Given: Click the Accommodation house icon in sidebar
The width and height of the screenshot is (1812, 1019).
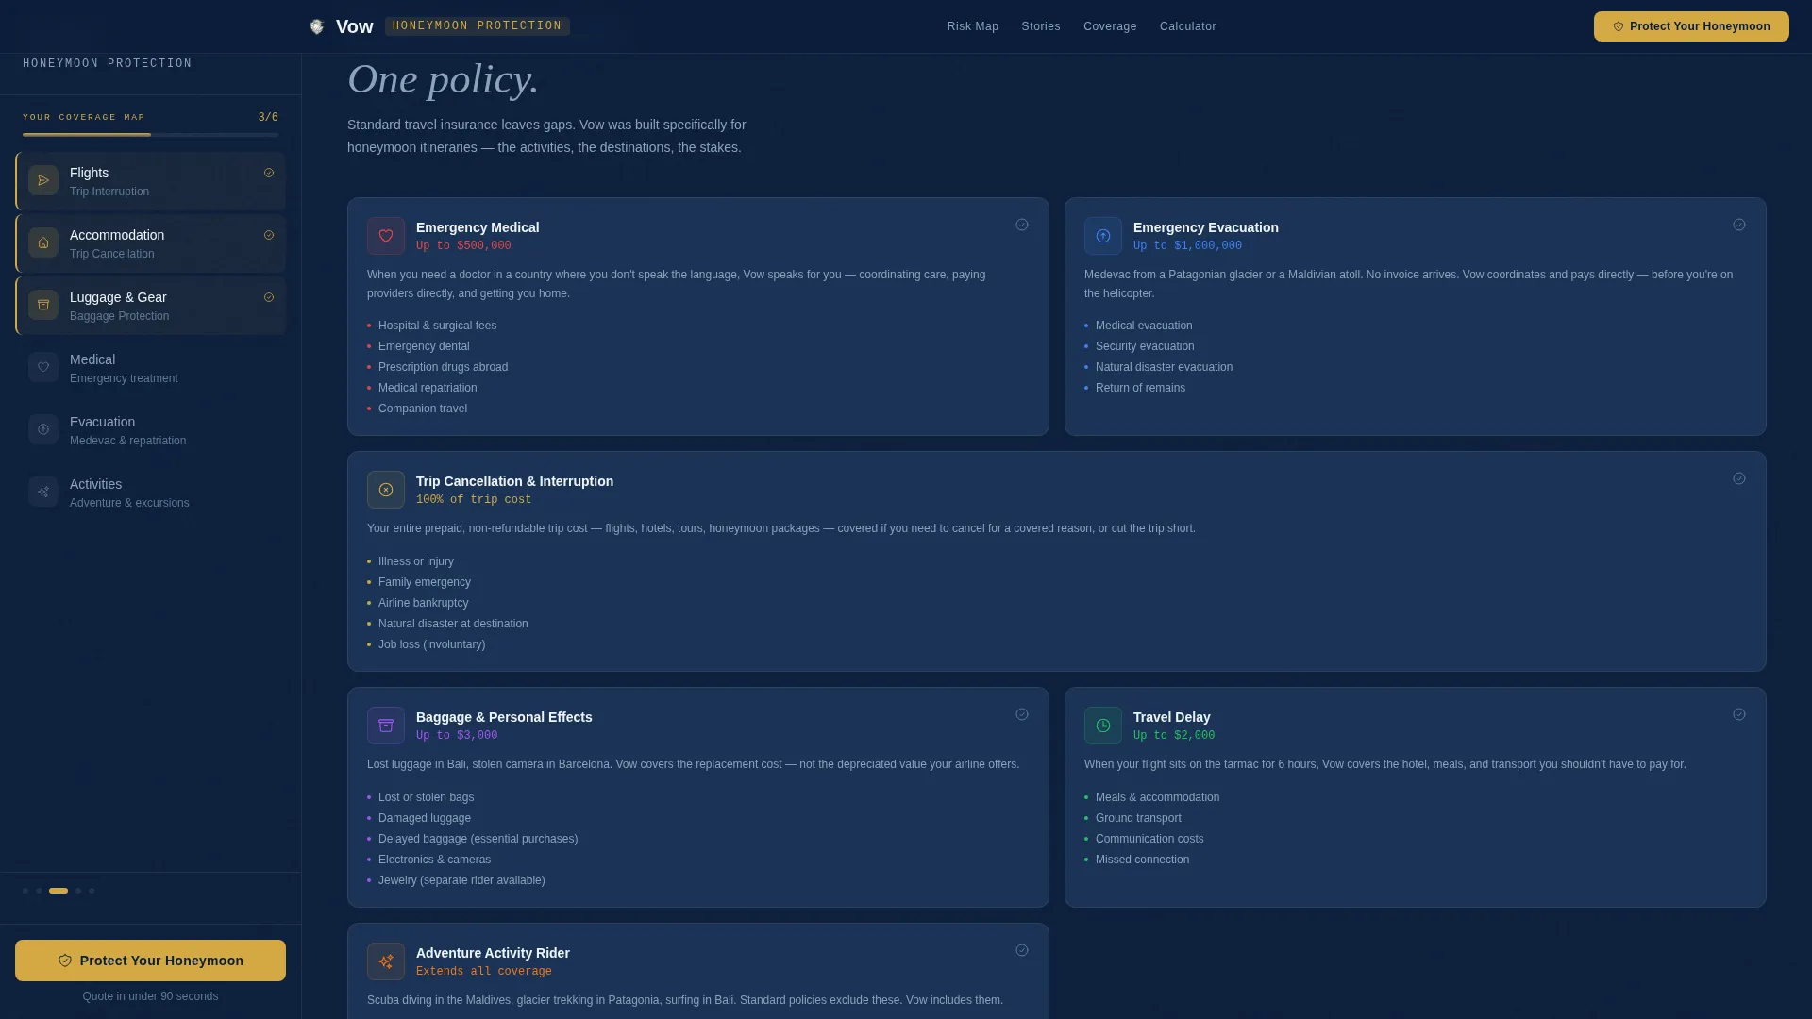Looking at the screenshot, I should click(x=43, y=242).
